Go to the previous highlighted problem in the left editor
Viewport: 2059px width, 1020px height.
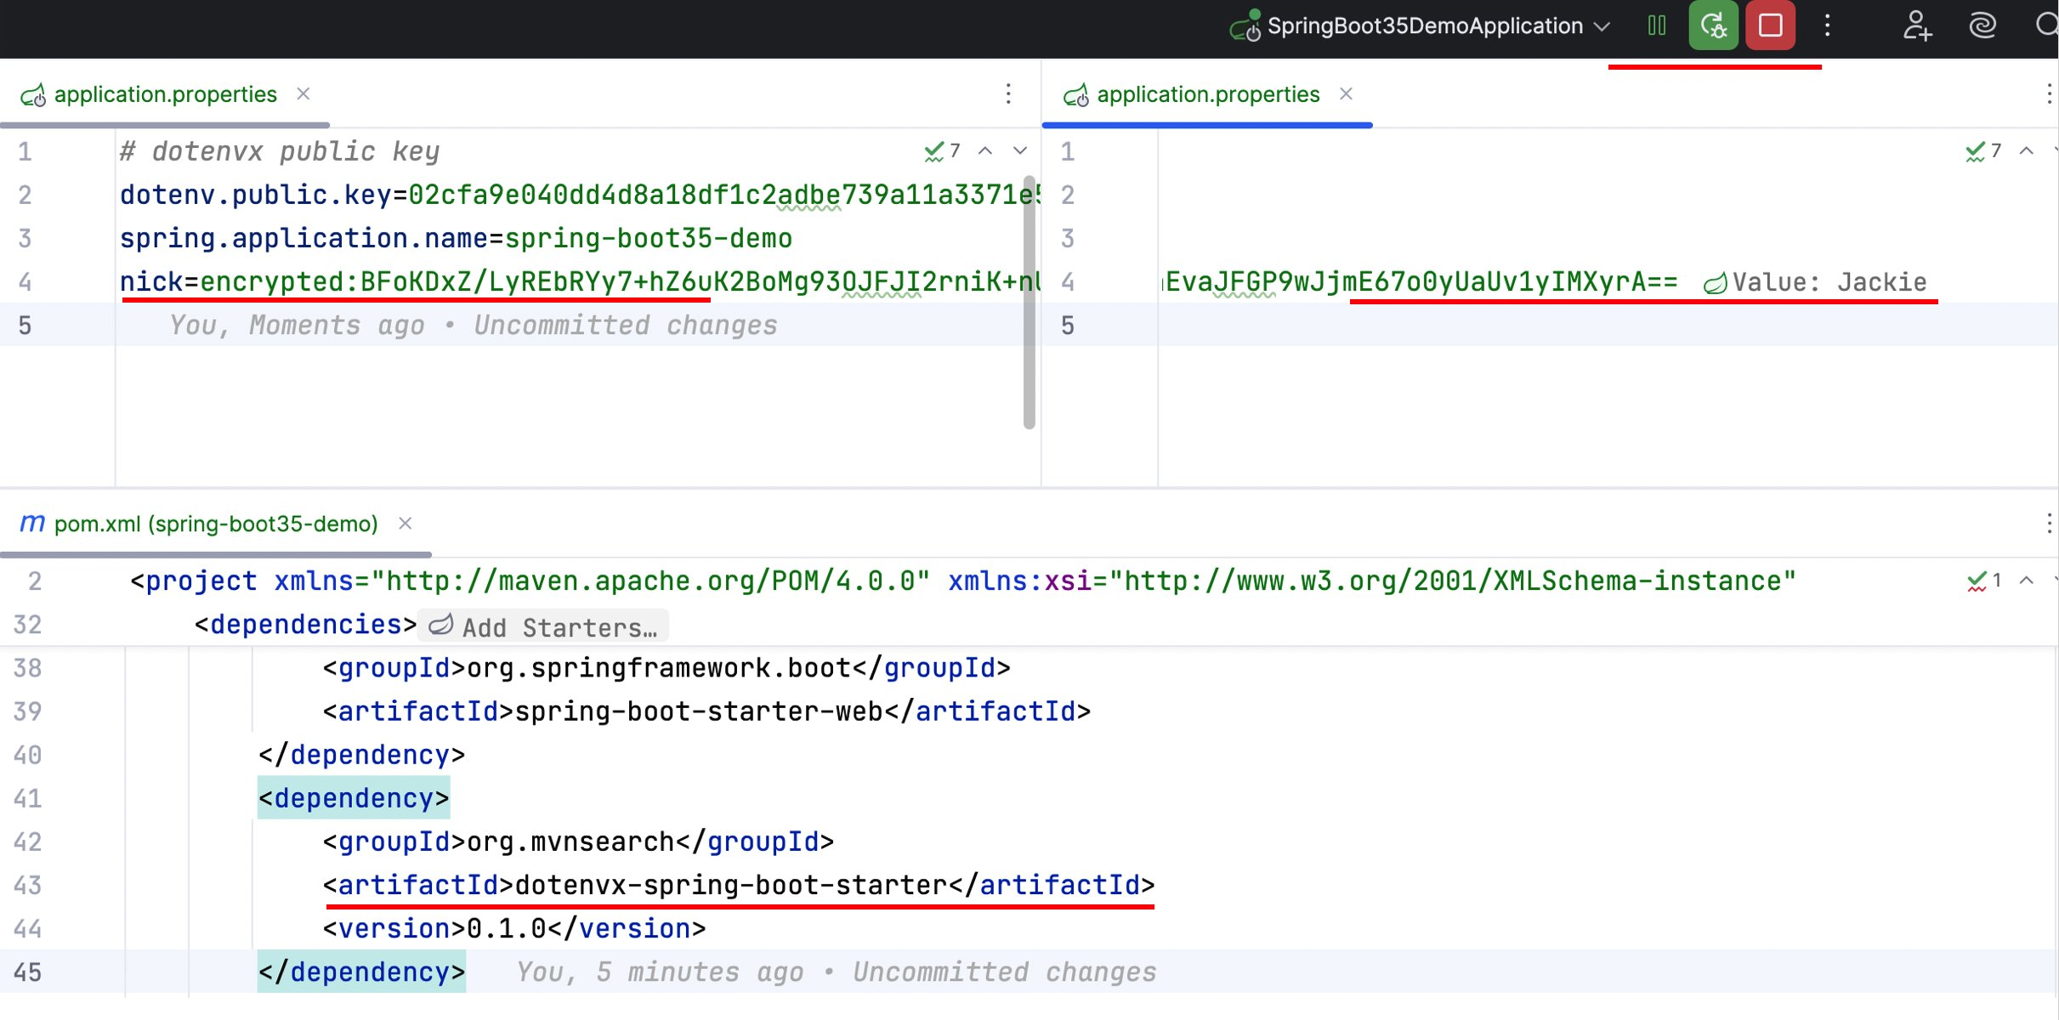tap(985, 151)
